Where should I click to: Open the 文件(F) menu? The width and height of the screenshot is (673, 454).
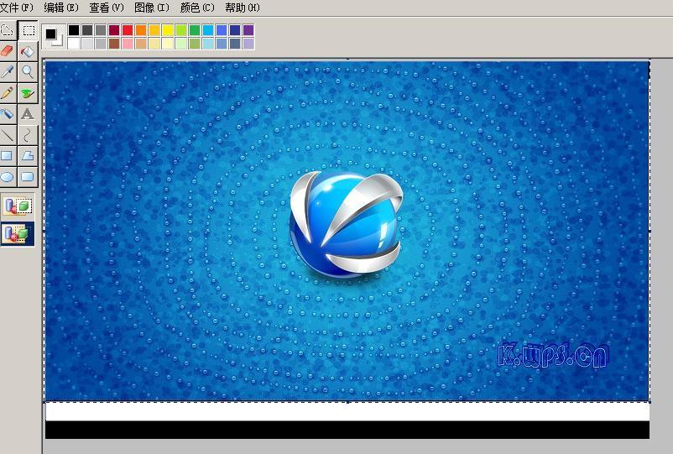pos(17,8)
